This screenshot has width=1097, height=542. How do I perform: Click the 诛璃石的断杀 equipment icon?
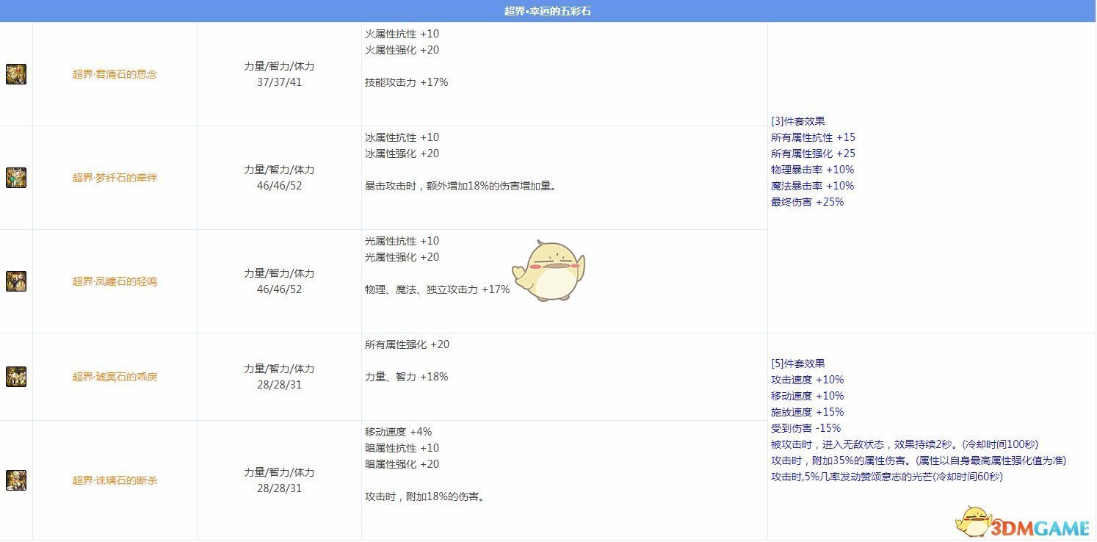point(16,480)
